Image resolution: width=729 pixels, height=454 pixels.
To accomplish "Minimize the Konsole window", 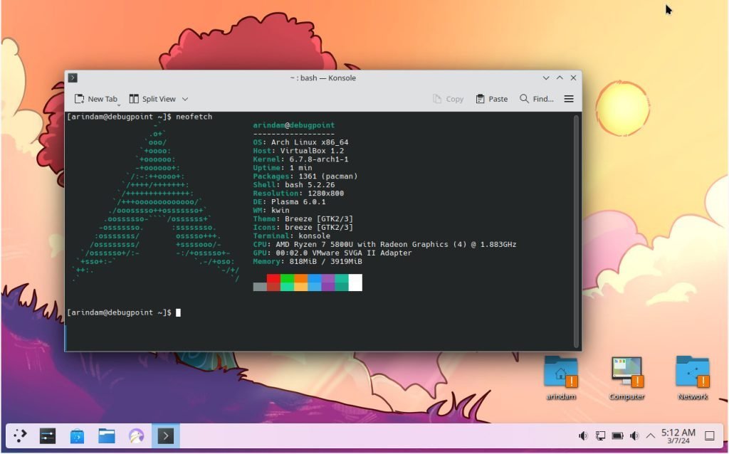I will 546,78.
